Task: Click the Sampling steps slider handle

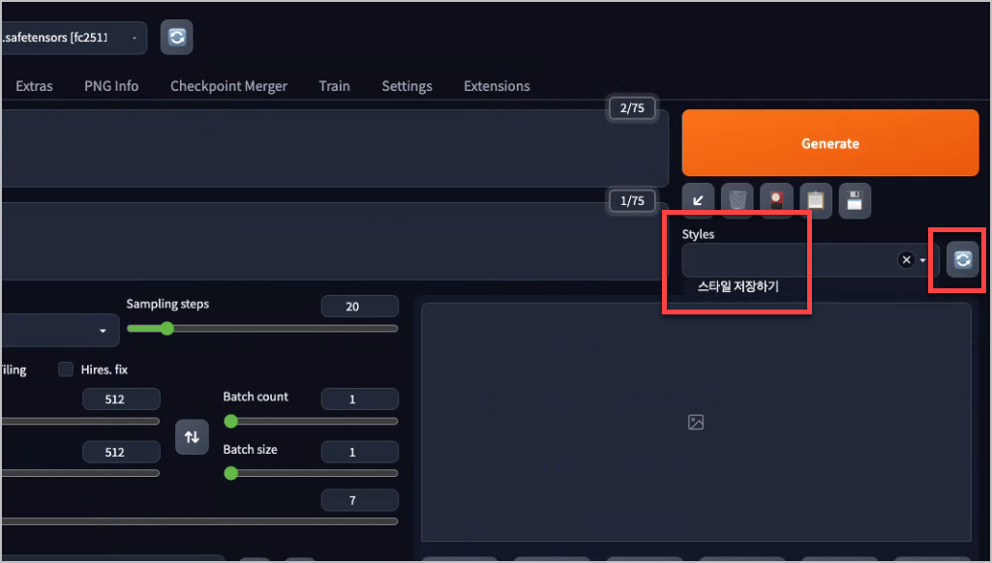Action: click(166, 329)
